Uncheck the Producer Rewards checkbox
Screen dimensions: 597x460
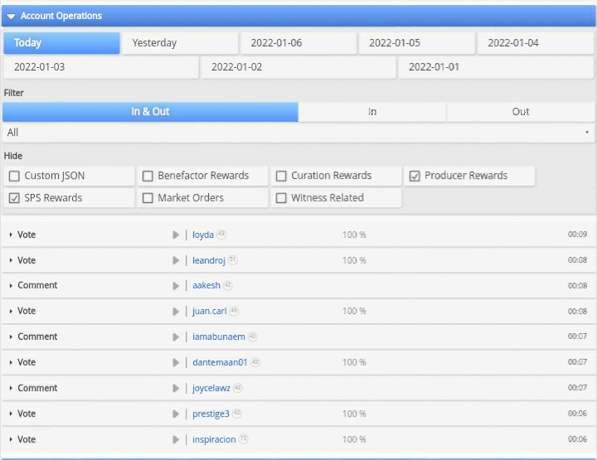tap(415, 177)
